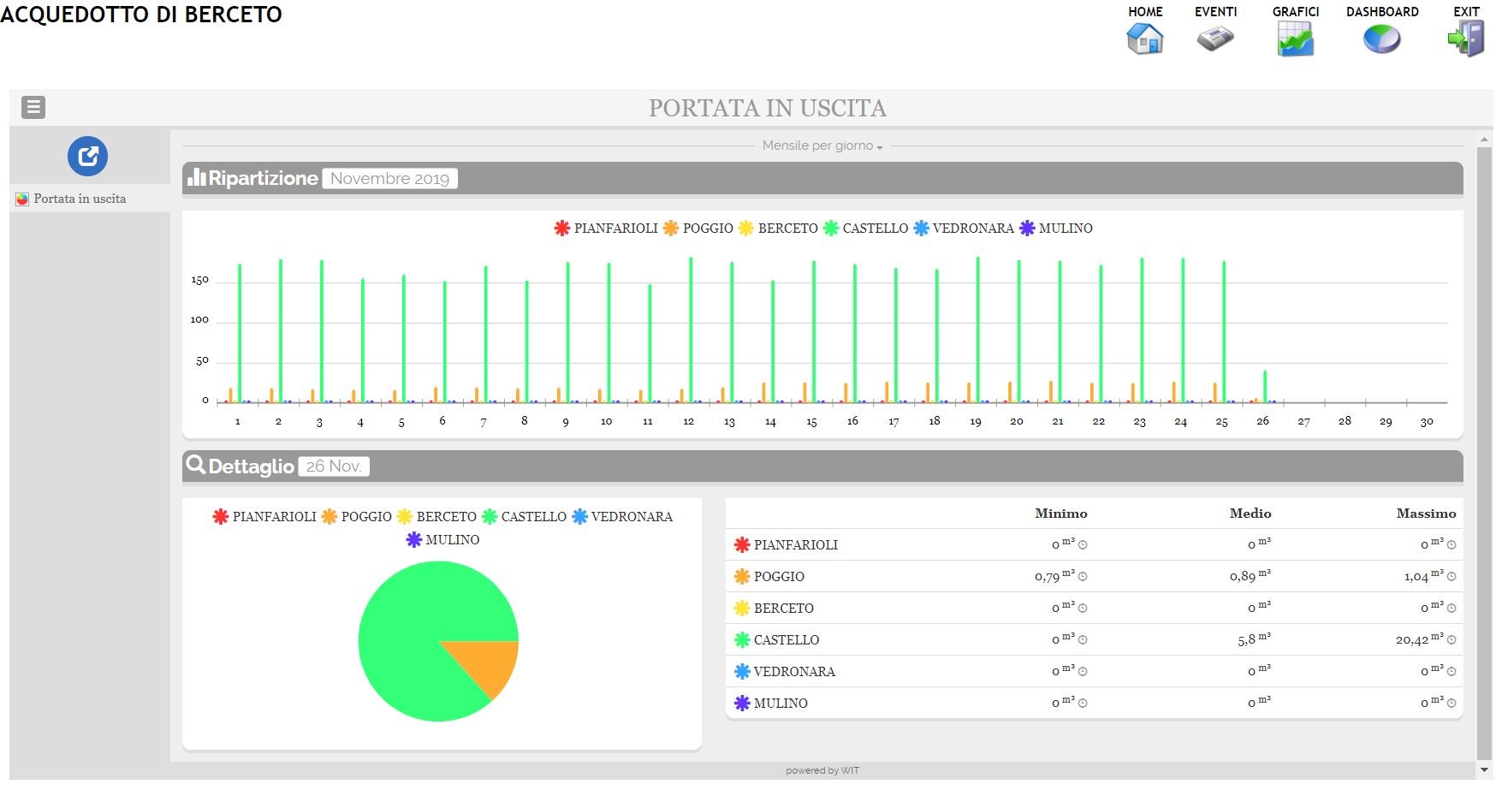
Task: Toggle the hamburger sidebar menu
Action: [33, 107]
